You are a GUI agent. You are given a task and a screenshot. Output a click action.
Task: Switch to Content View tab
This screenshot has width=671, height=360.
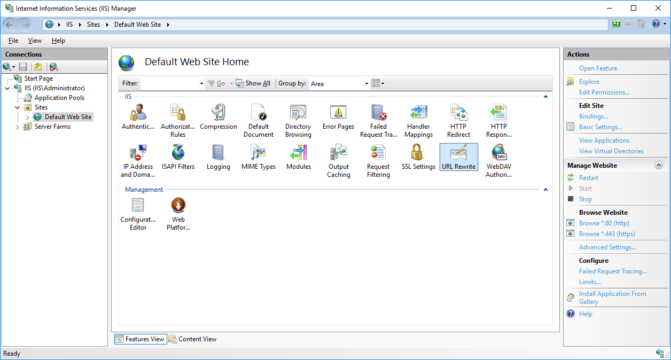click(192, 339)
